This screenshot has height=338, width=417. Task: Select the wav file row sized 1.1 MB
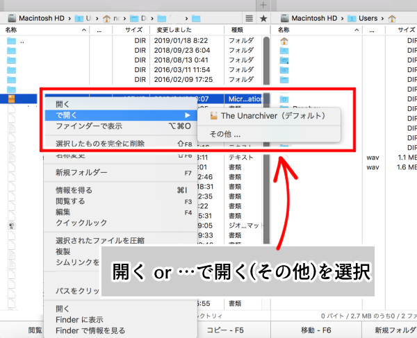344,158
